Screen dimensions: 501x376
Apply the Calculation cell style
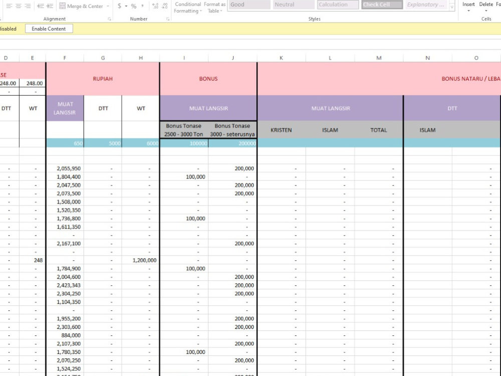click(338, 5)
